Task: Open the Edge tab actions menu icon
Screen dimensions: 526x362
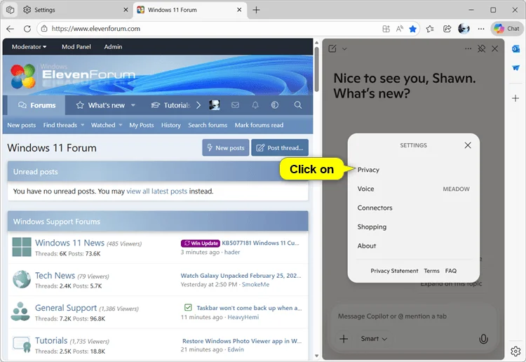Action: (10, 10)
